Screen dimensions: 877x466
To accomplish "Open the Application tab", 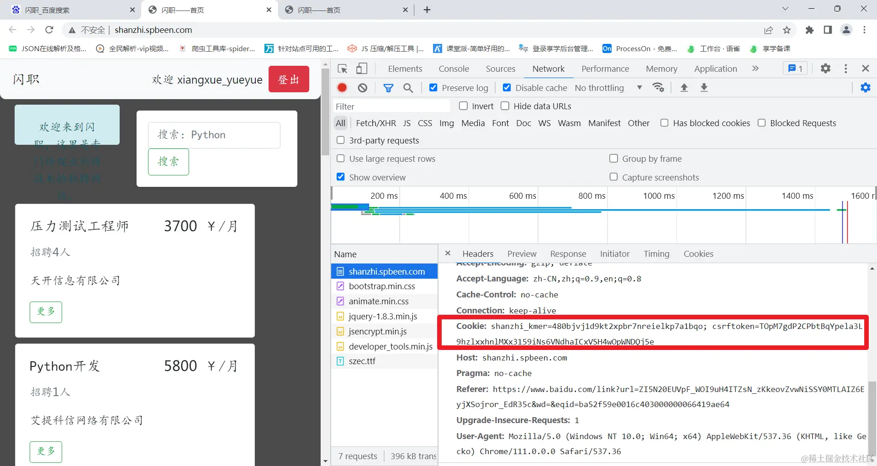I will (x=716, y=69).
